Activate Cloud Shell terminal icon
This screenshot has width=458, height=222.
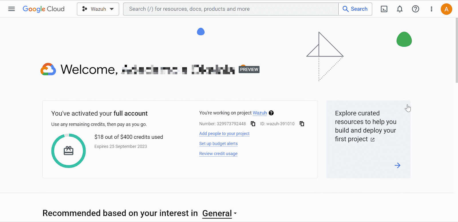pyautogui.click(x=384, y=9)
